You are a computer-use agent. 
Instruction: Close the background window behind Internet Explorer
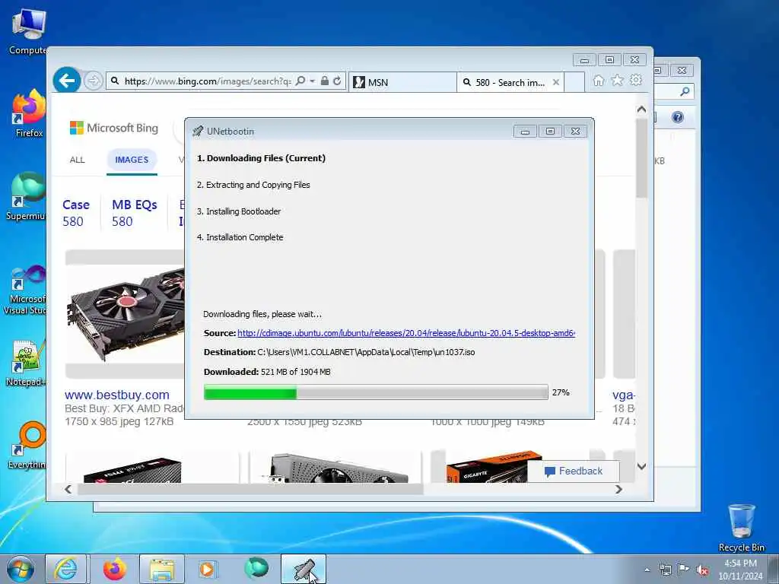pyautogui.click(x=682, y=71)
